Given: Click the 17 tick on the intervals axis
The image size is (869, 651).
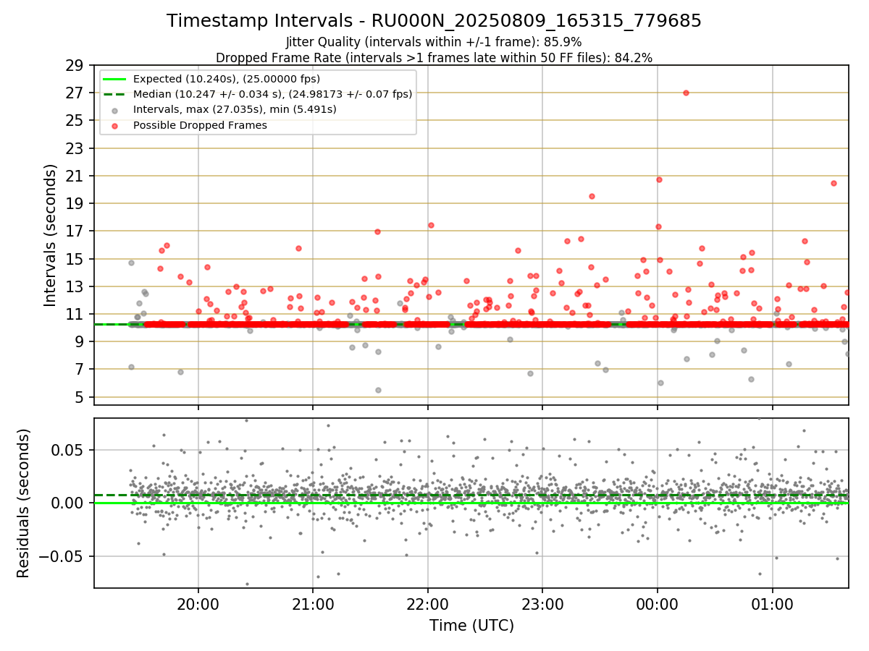Looking at the screenshot, I should click(x=75, y=231).
